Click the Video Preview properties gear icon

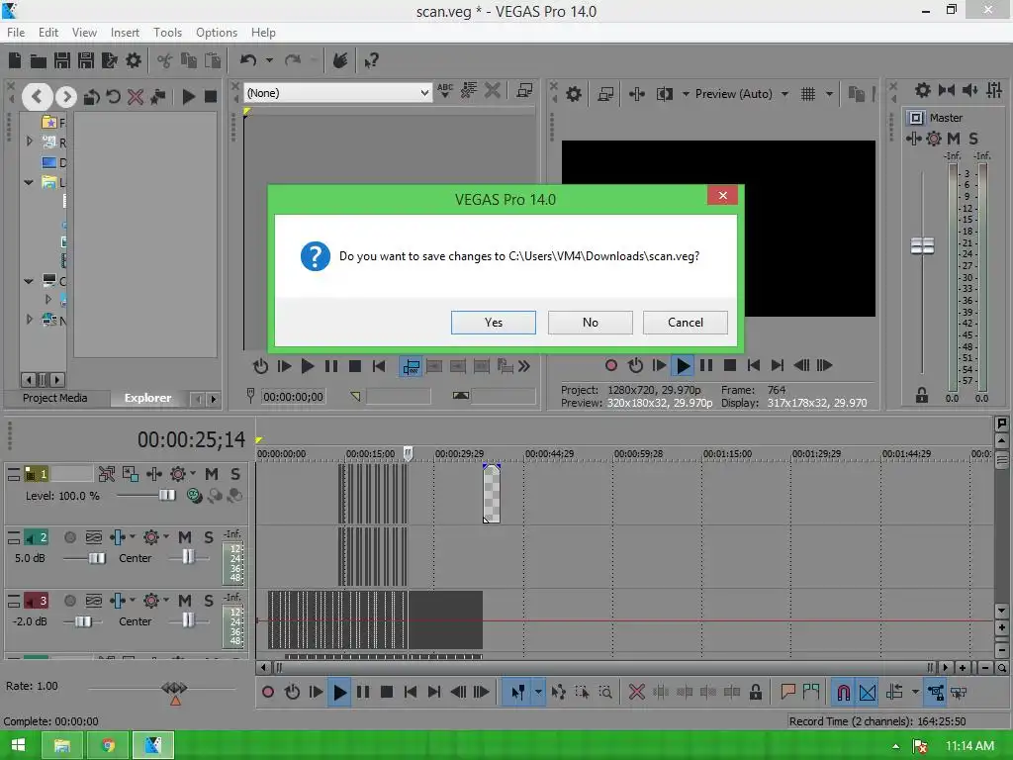(x=573, y=94)
